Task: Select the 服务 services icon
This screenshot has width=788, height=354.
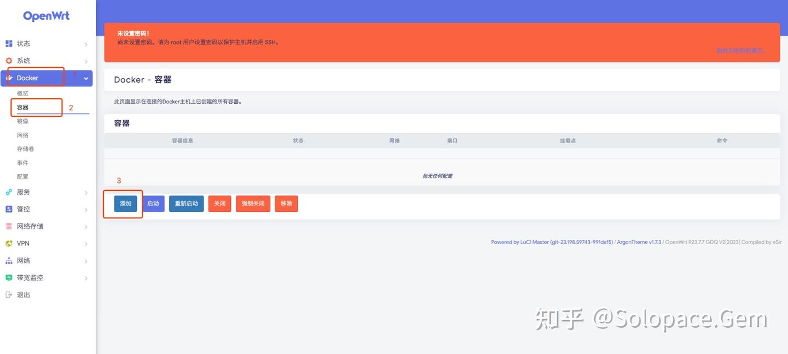Action: (x=8, y=192)
